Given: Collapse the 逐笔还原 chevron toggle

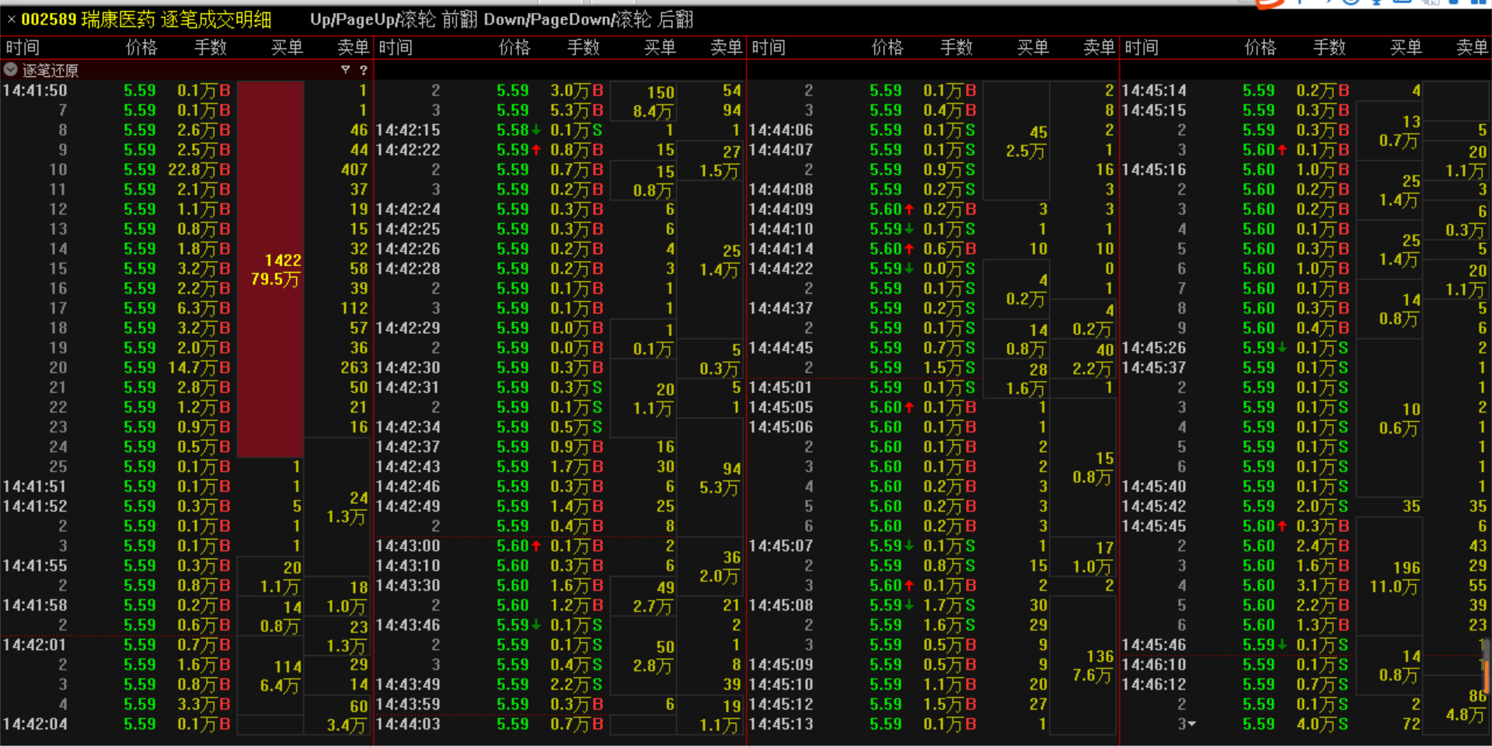Looking at the screenshot, I should pyautogui.click(x=10, y=70).
